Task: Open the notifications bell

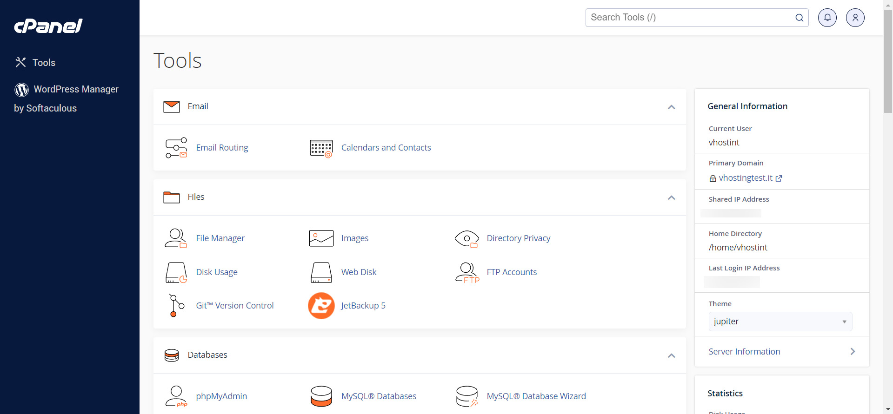Action: pyautogui.click(x=827, y=18)
